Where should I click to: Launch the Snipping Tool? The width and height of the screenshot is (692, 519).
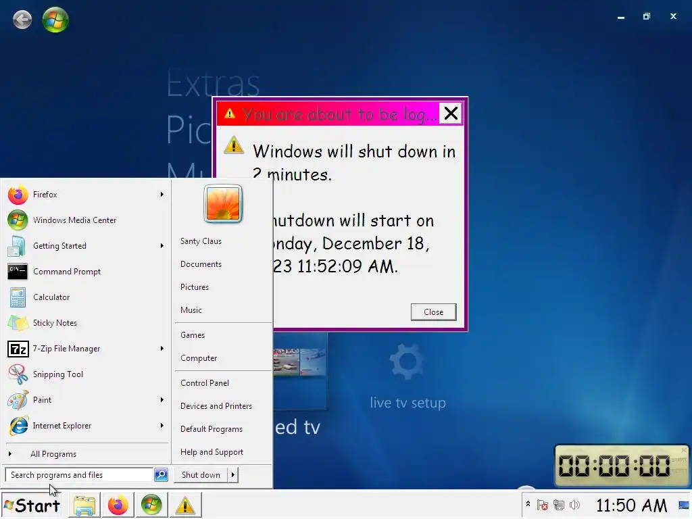[x=86, y=374]
